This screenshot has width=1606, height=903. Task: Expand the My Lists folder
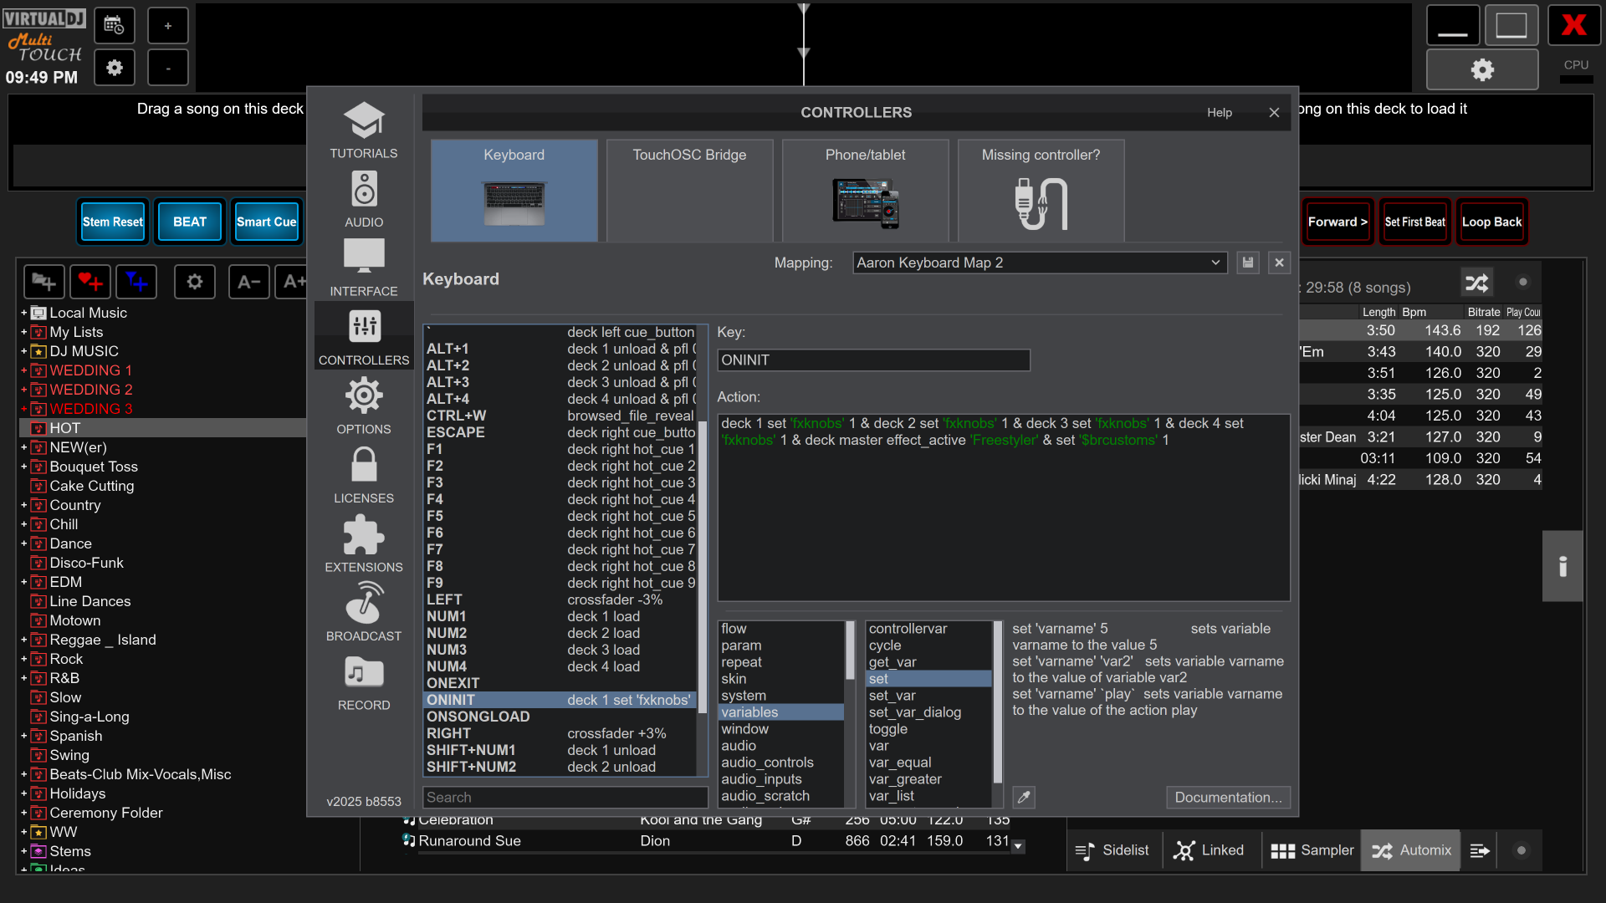23,332
